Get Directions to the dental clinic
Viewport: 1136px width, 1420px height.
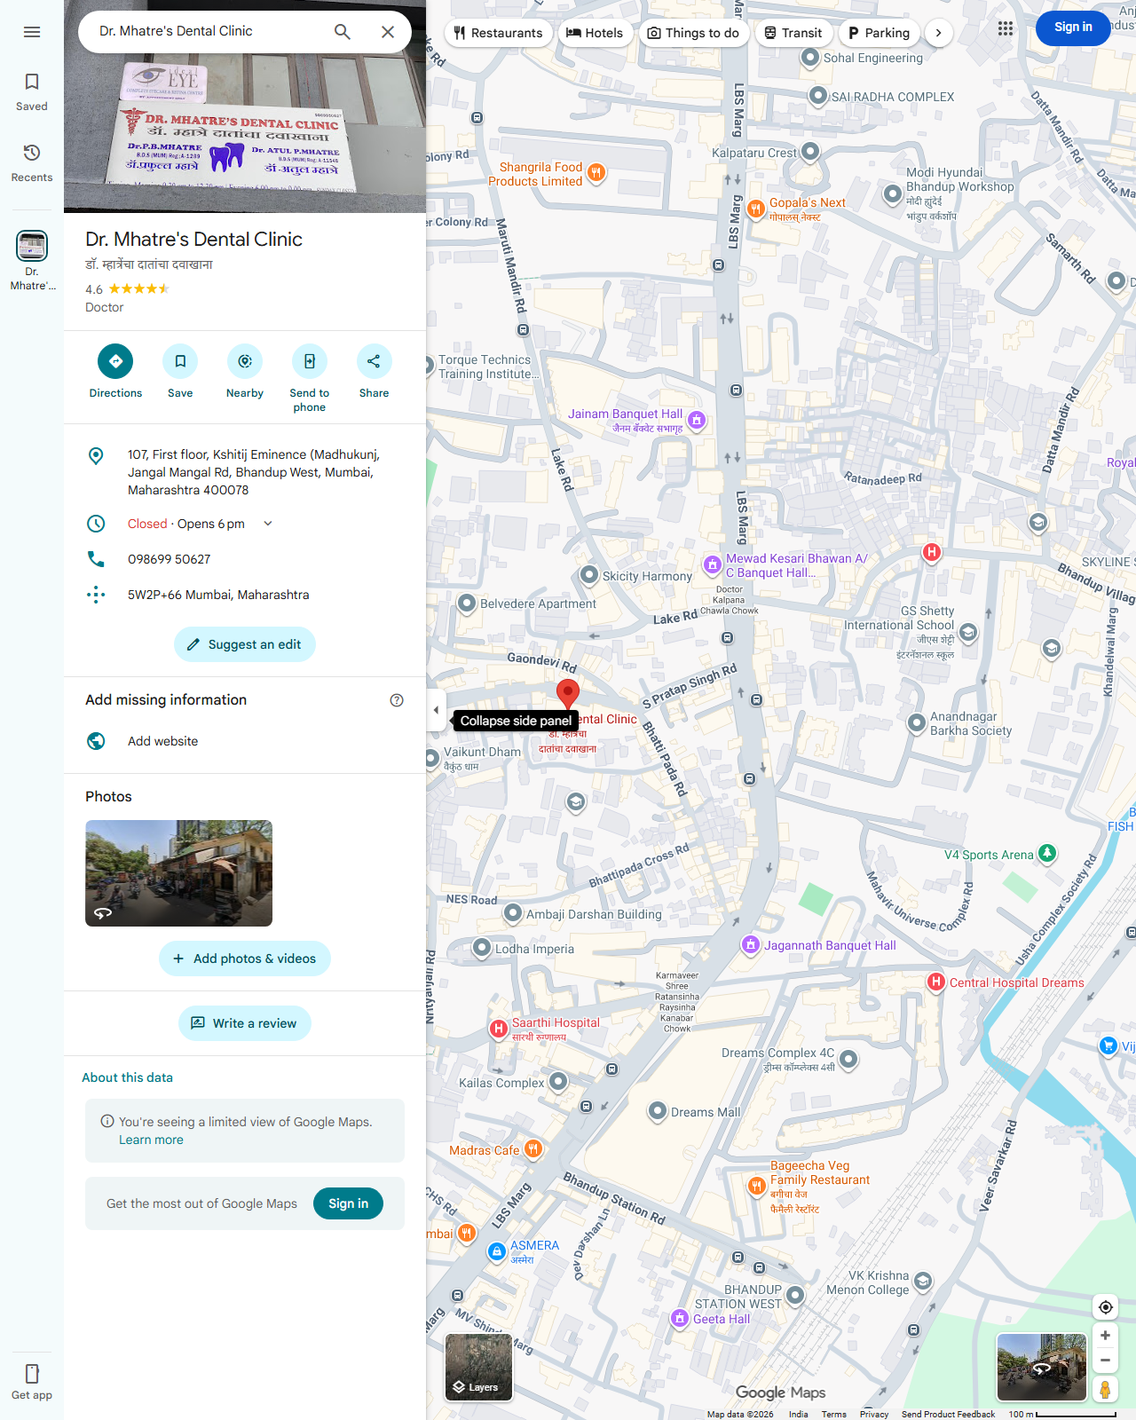click(115, 371)
